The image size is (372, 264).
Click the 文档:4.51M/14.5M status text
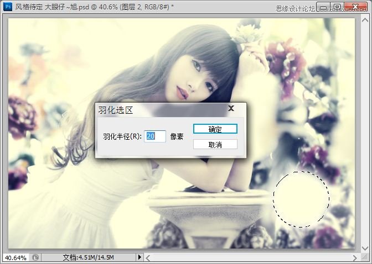click(x=88, y=257)
